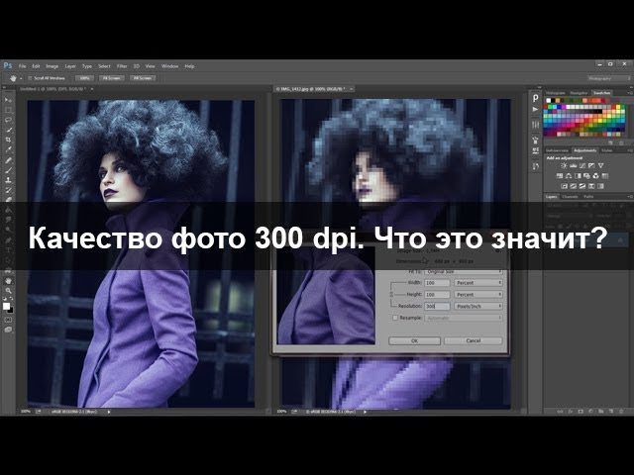Click the Photoshop Ps logo
The height and width of the screenshot is (475, 634).
point(8,66)
